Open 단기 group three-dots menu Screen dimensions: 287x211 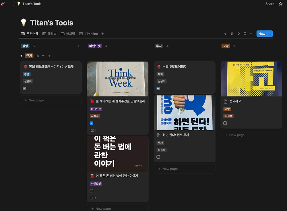[x=44, y=56]
